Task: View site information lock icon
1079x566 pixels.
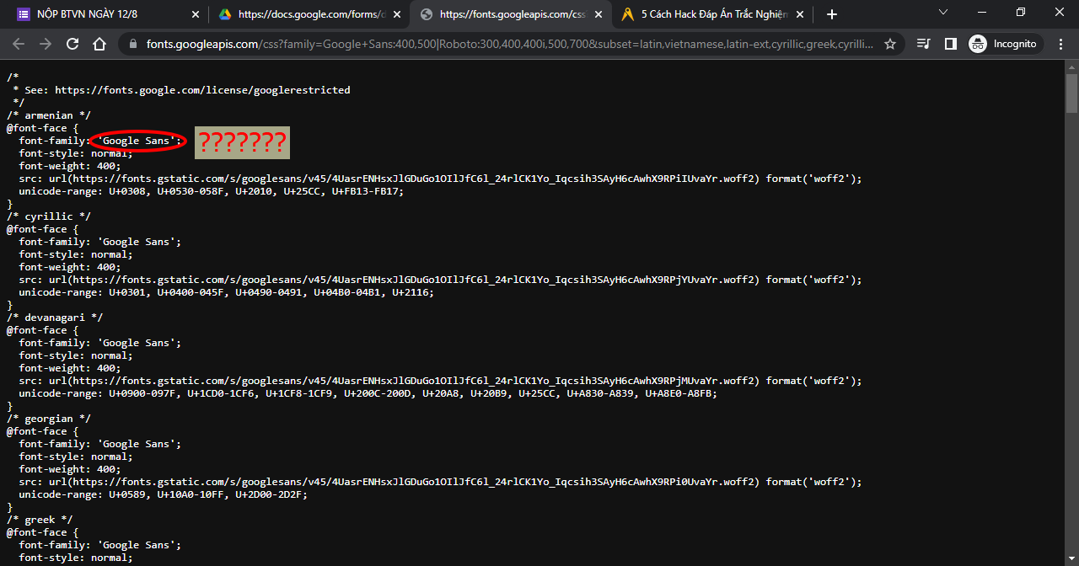Action: 133,44
